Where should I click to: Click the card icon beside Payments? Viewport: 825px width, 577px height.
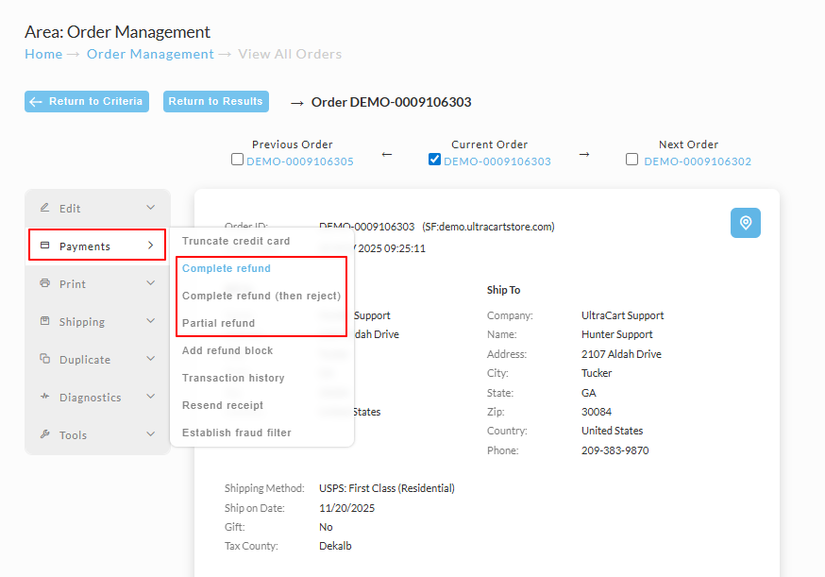coord(44,246)
